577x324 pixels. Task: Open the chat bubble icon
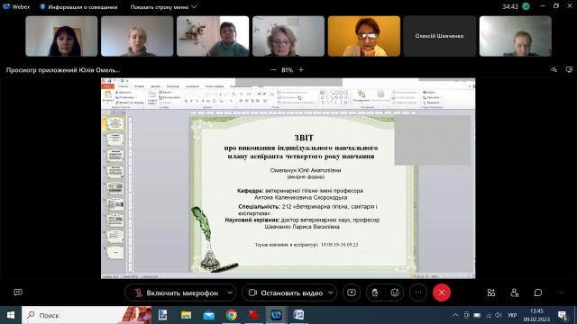538,292
